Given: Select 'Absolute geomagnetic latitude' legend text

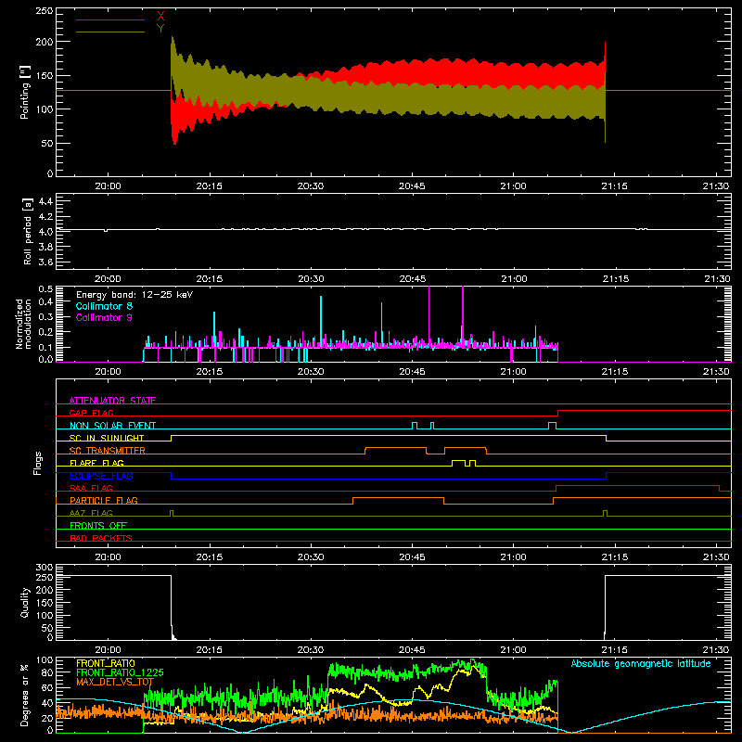Looking at the screenshot, I should point(641,663).
